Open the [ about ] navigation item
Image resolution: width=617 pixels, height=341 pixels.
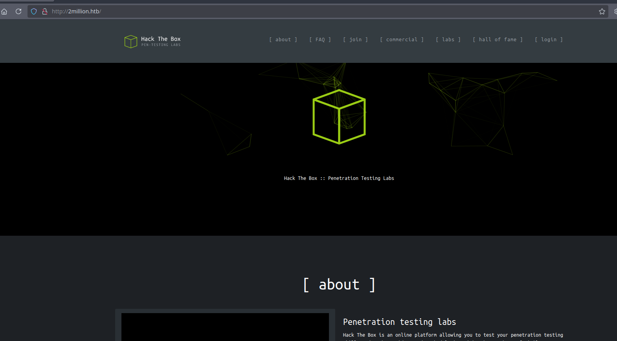point(283,40)
